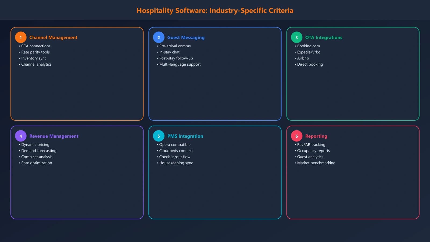Select the Channel Management heading
Viewport: 430px width, 242px height.
click(53, 37)
